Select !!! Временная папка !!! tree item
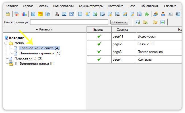This screenshot has width=185, height=113. pos(34,63)
